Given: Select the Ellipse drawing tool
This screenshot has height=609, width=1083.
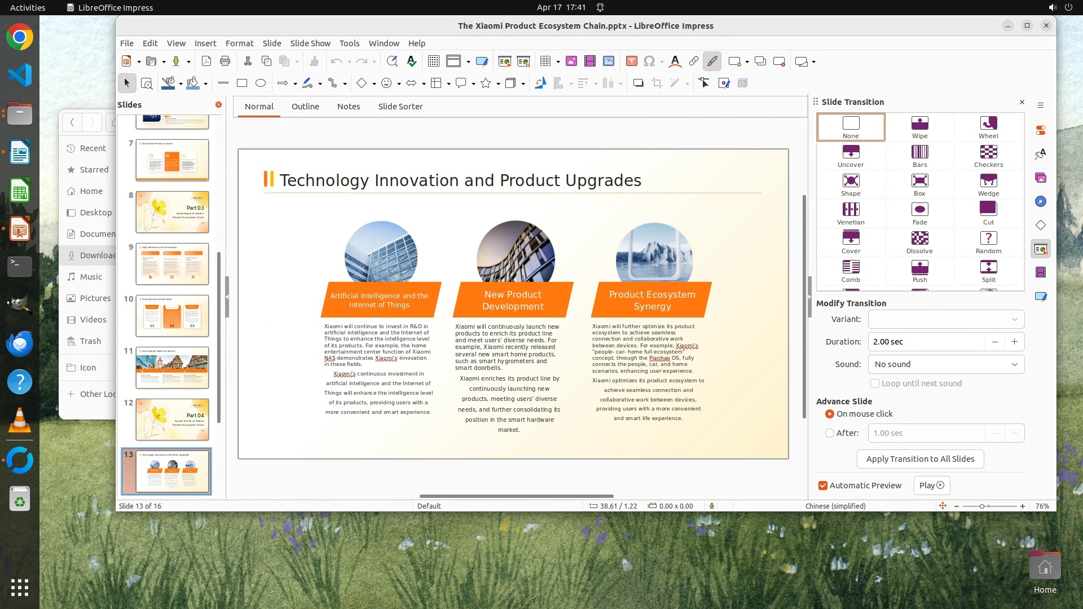Looking at the screenshot, I should 261,83.
